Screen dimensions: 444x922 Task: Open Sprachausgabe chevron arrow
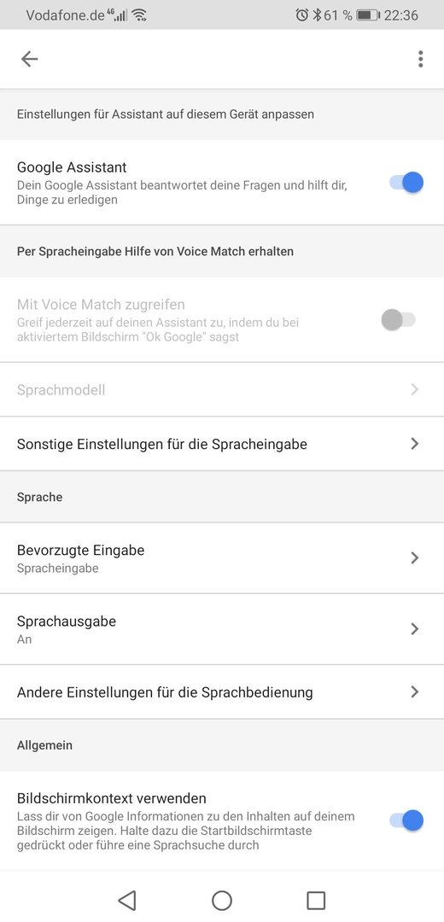click(x=415, y=629)
